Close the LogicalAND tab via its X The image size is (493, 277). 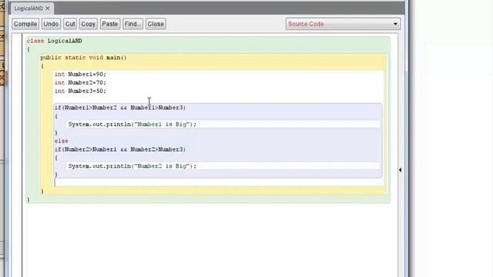(48, 8)
